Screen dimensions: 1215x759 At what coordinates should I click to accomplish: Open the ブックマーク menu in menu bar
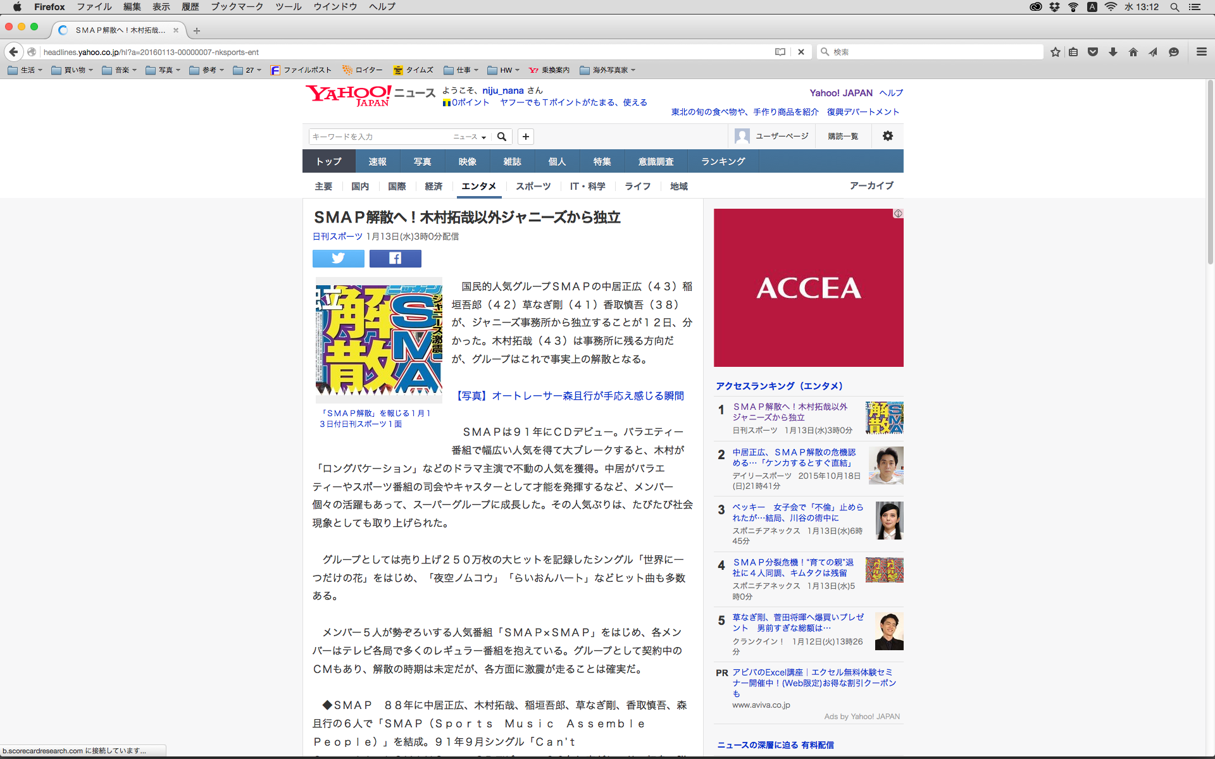pos(237,7)
